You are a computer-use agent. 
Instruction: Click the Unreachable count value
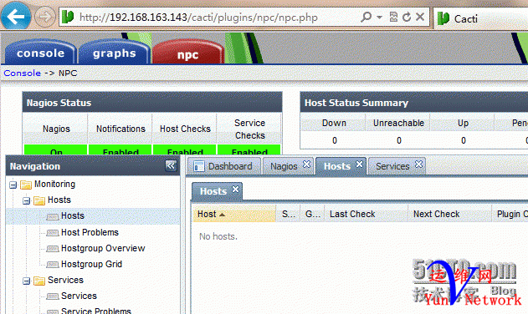tap(399, 140)
